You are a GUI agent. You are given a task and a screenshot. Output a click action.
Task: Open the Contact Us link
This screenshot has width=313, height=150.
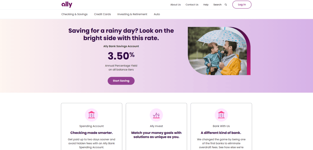coord(192,5)
